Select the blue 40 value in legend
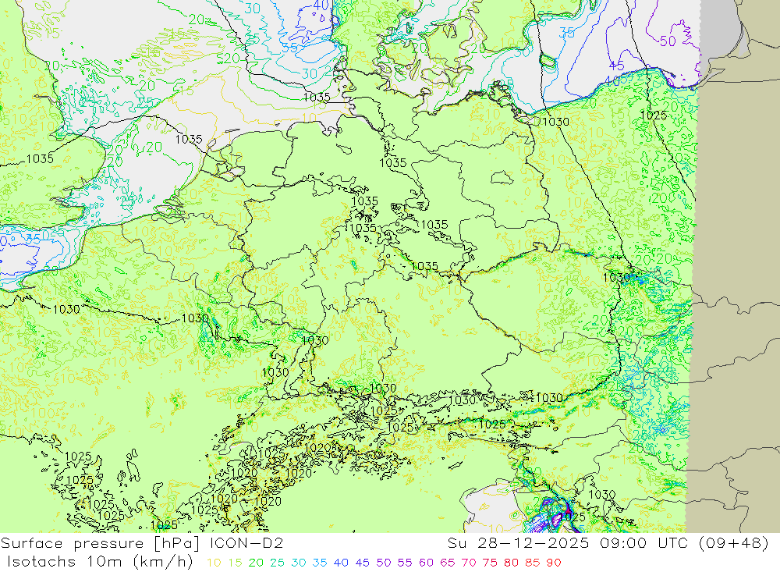Image resolution: width=780 pixels, height=572 pixels. pyautogui.click(x=341, y=563)
